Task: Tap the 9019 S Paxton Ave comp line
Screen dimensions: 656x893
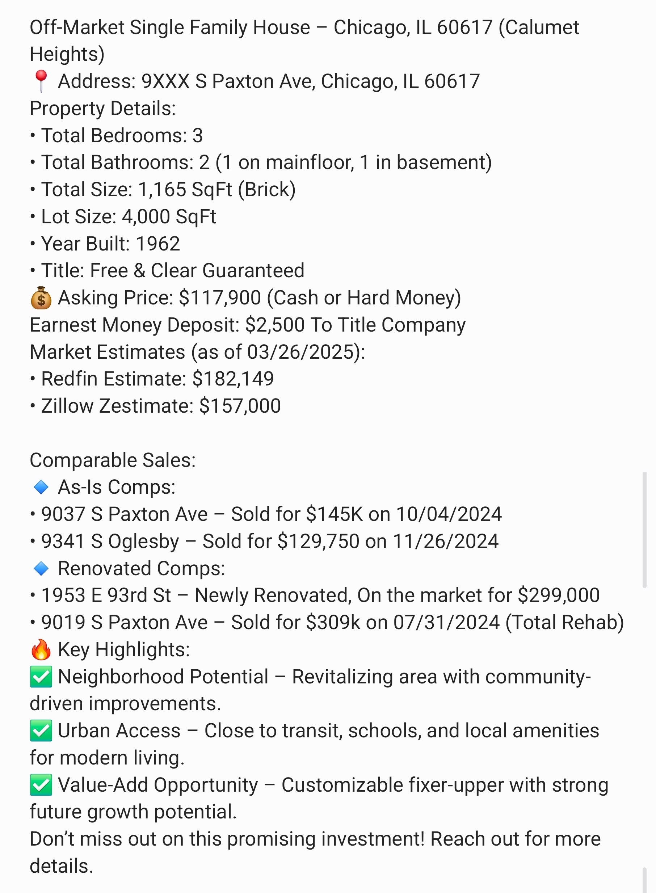Action: coord(327,623)
